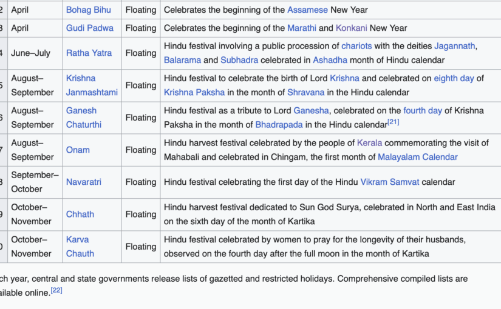Click the Floating cell in Gudi Padwa row
Screen dimensions: 501x309
(141, 28)
